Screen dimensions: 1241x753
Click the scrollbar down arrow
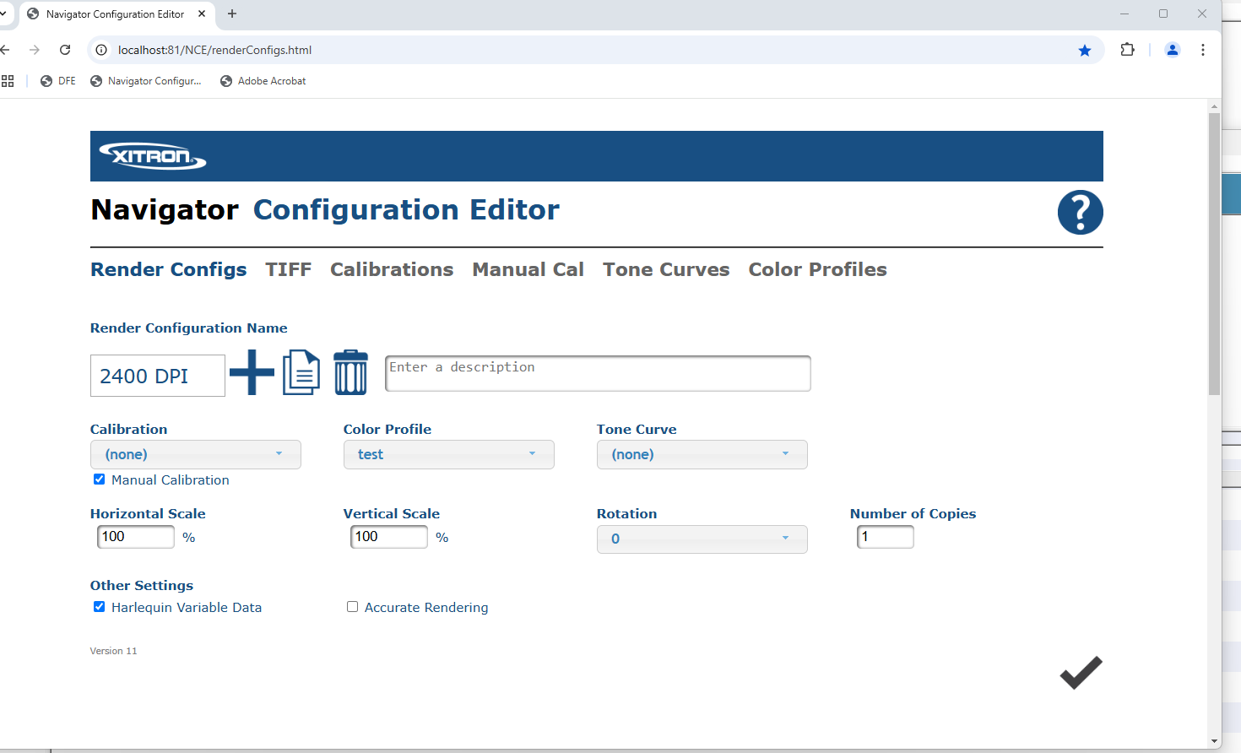point(1214,741)
